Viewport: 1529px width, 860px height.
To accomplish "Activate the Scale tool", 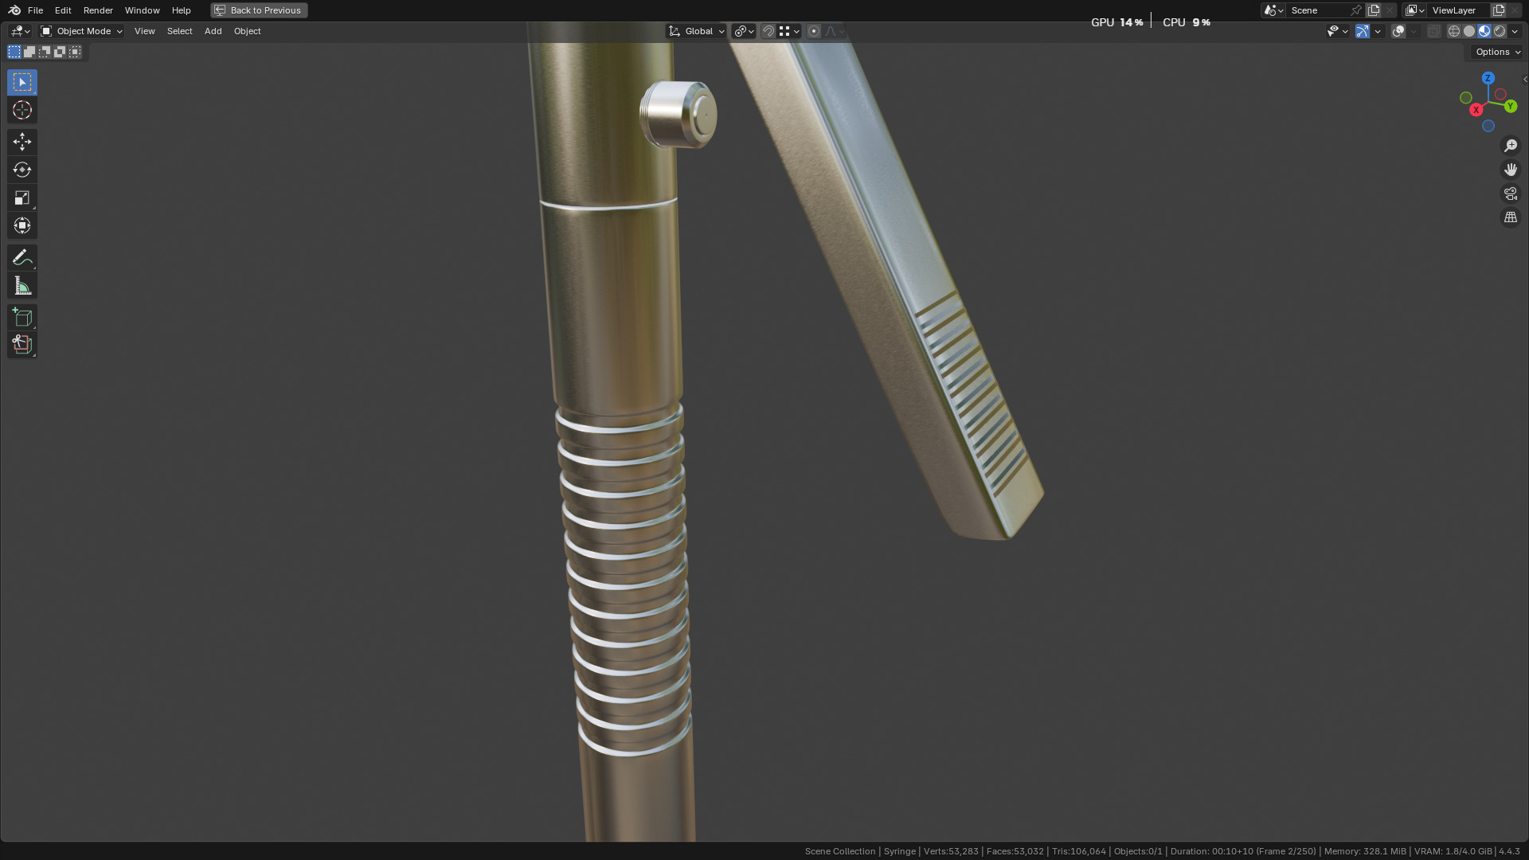I will 22,197.
